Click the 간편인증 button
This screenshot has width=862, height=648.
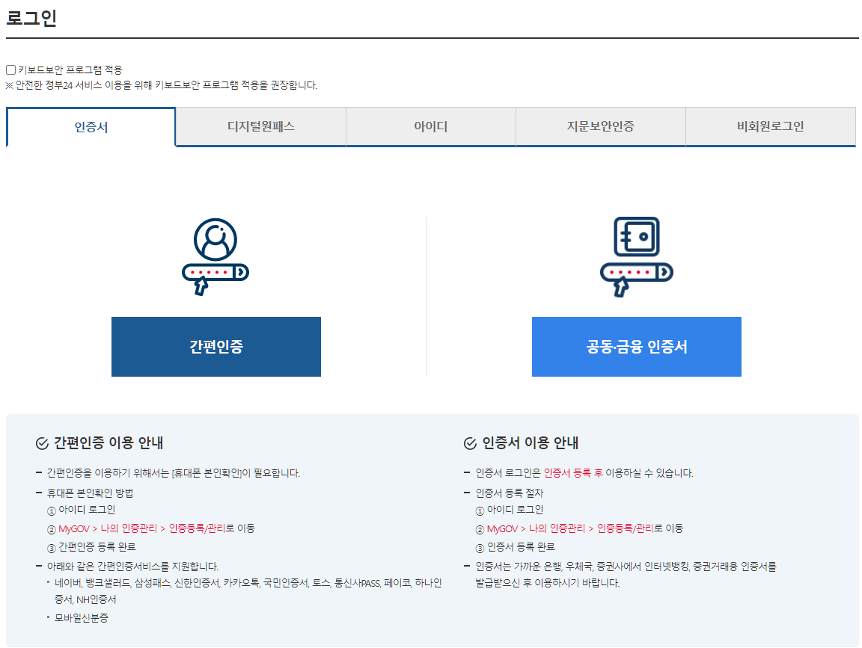tap(216, 347)
